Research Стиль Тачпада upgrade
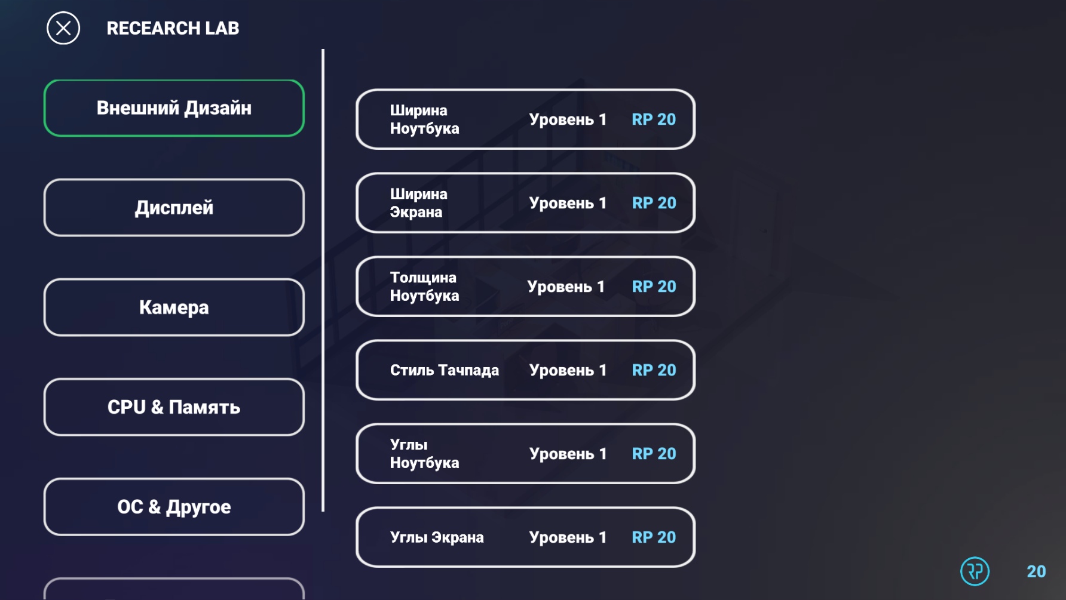Image resolution: width=1066 pixels, height=600 pixels. click(525, 370)
